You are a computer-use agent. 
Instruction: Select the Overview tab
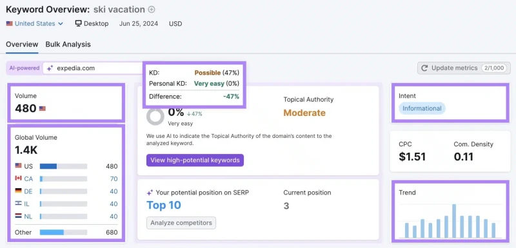click(22, 44)
